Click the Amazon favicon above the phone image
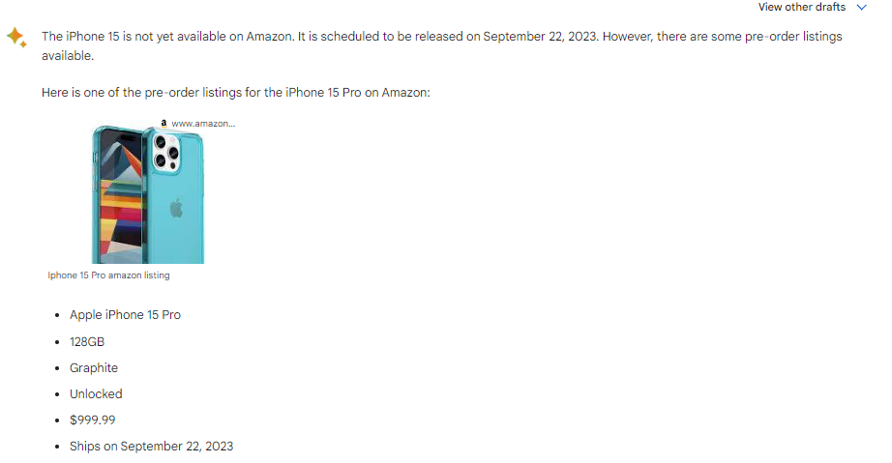 pos(164,124)
